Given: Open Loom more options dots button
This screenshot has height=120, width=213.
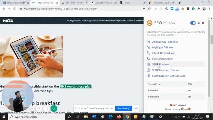Looking at the screenshot, I should pos(32,109).
